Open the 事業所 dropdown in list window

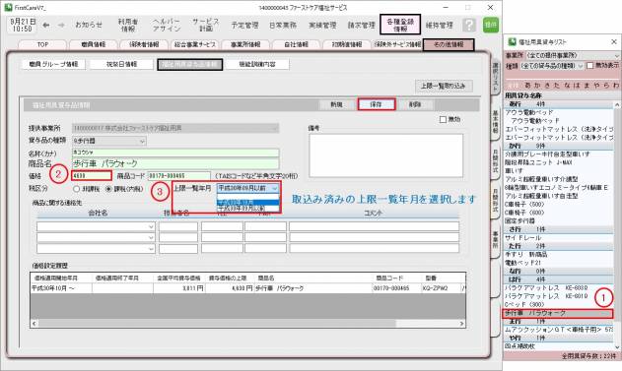pyautogui.click(x=573, y=55)
